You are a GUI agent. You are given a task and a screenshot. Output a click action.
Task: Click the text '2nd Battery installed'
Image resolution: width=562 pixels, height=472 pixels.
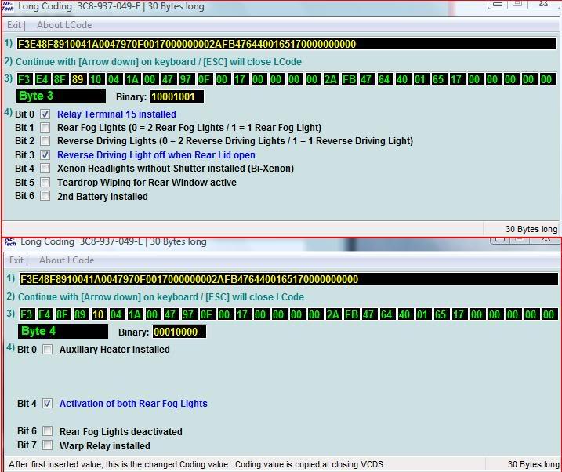click(103, 196)
